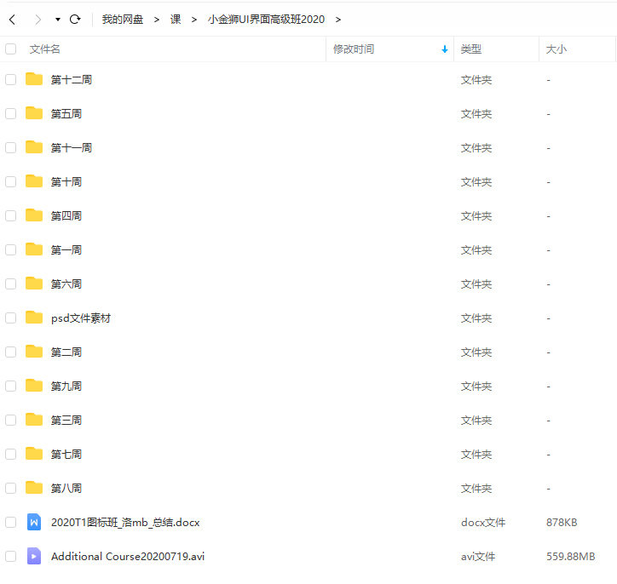This screenshot has height=584, width=617.
Task: Click the video file icon for avi
Action: click(34, 556)
